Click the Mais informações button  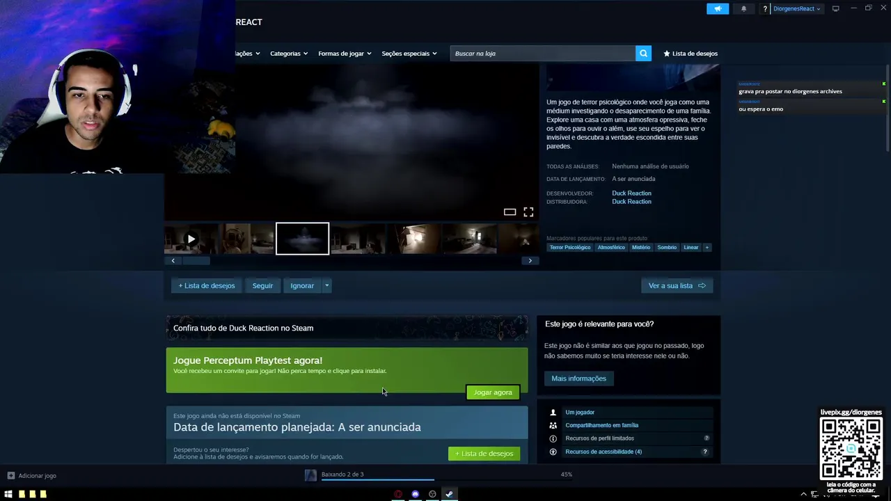(x=578, y=379)
